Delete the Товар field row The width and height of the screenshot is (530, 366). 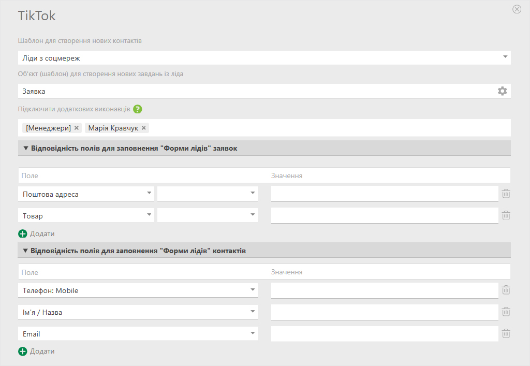pos(506,215)
